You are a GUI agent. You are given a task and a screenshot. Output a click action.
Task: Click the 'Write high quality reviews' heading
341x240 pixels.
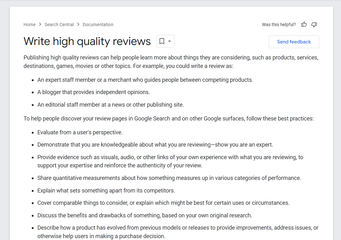pos(87,41)
